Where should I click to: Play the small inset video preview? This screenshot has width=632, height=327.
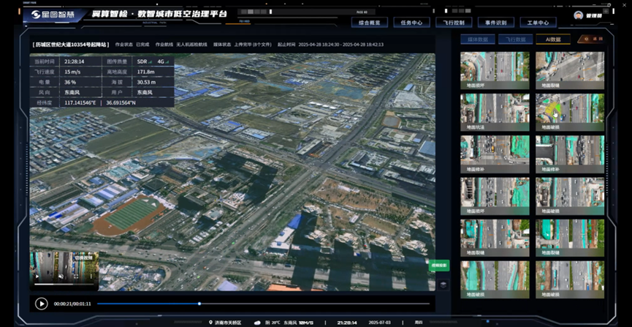point(38,277)
